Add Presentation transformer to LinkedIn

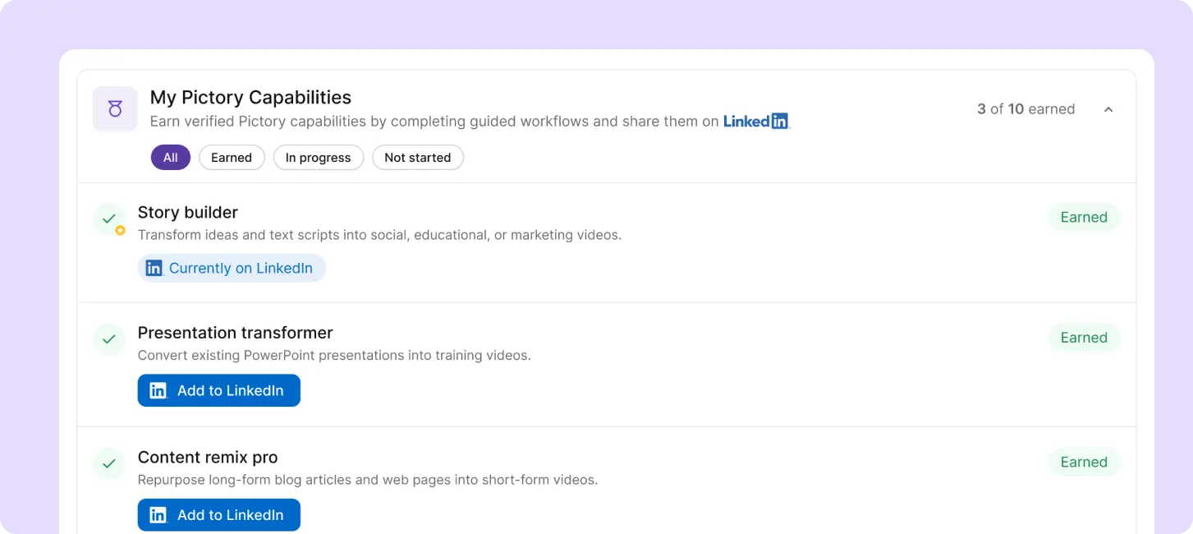click(218, 390)
